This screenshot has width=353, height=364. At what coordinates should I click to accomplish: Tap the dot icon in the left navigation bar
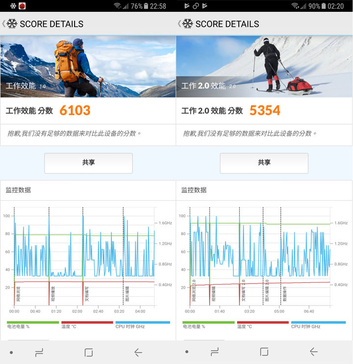[11, 352]
